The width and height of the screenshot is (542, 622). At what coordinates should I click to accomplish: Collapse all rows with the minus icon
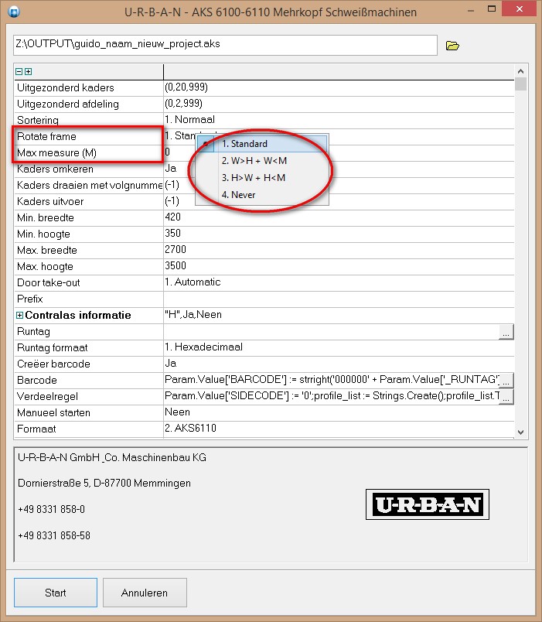19,72
